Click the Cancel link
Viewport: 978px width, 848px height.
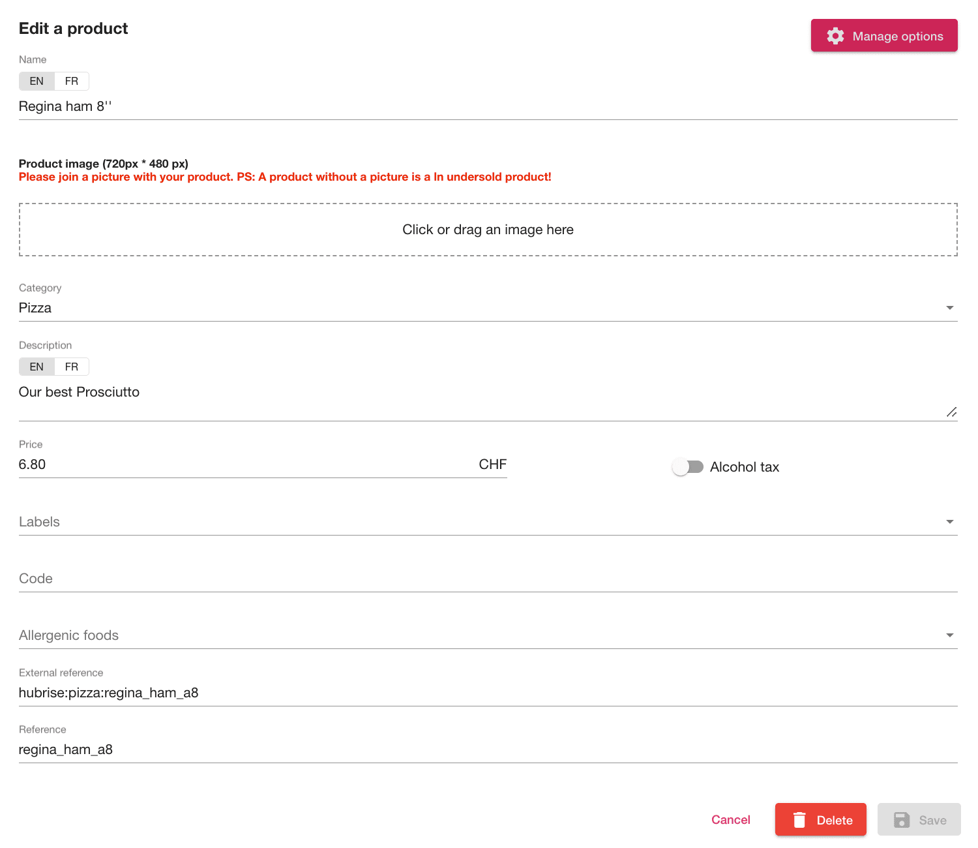pyautogui.click(x=730, y=820)
